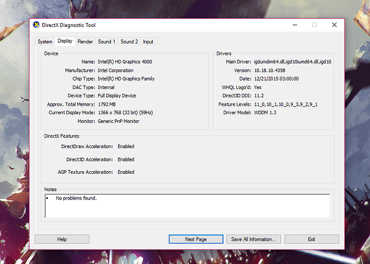
Task: Click the Feature Levels '11_0,10_1,10_0,9_3,9_2,9_1' value
Action: pos(286,105)
